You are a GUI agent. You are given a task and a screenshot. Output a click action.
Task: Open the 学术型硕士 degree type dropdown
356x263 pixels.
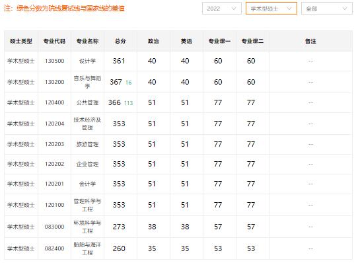coord(271,9)
